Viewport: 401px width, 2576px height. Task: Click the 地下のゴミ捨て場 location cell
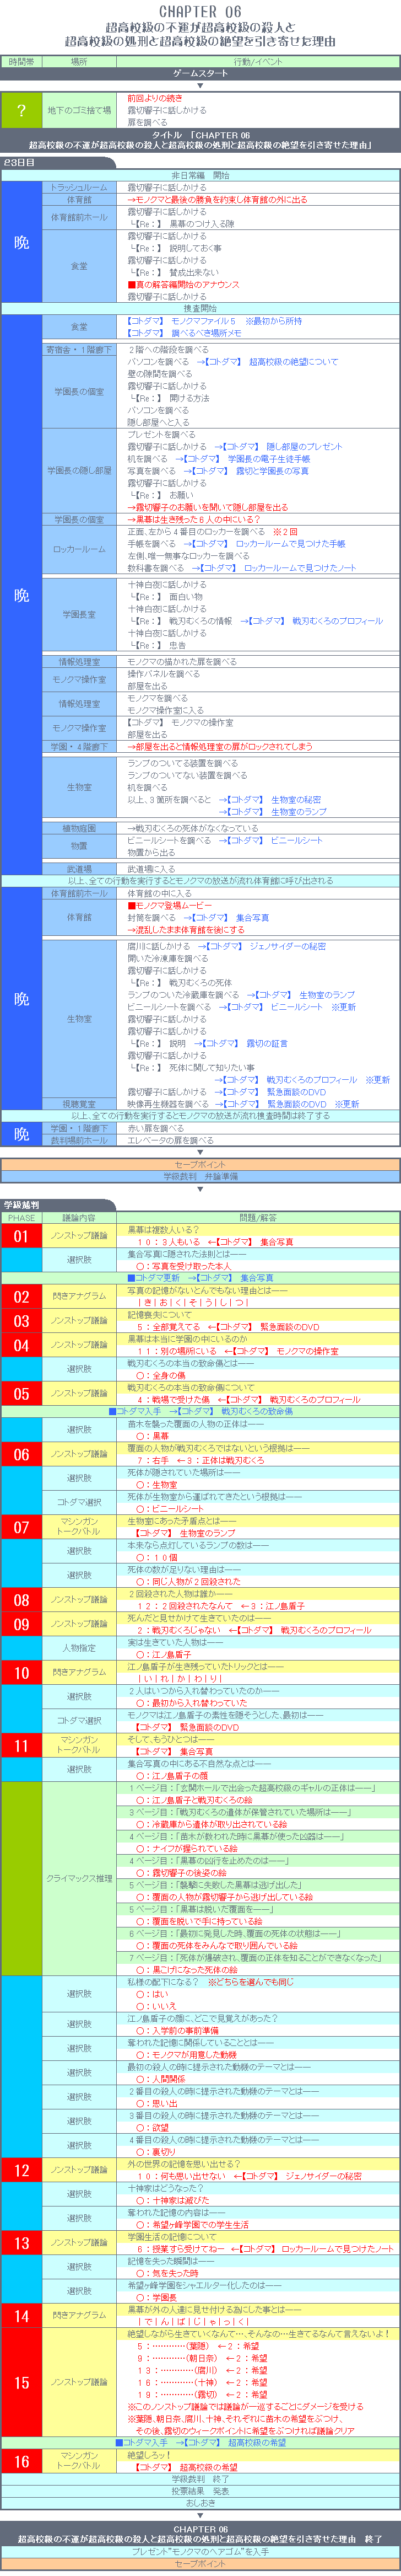[x=79, y=110]
